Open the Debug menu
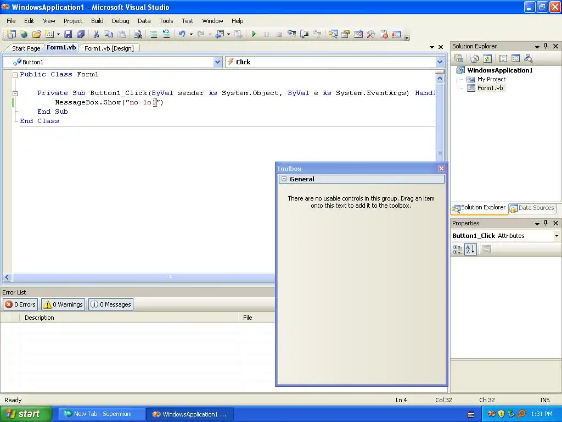The width and height of the screenshot is (562, 422). click(120, 21)
